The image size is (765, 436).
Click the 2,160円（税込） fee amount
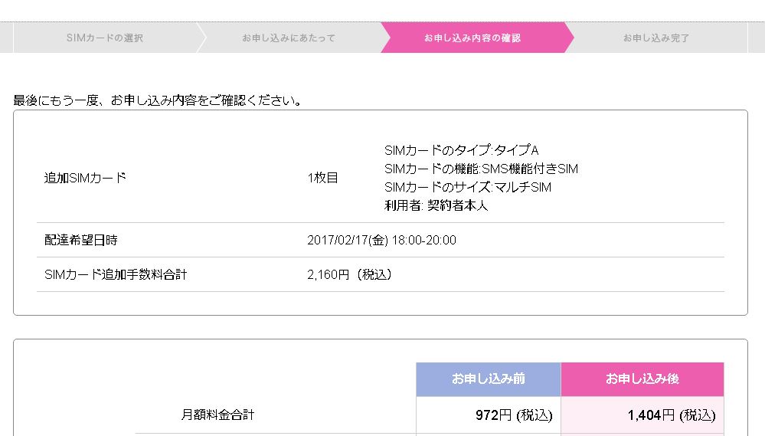[351, 274]
